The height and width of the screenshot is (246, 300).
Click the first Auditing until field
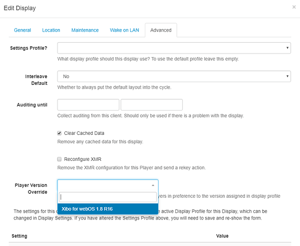(88, 105)
